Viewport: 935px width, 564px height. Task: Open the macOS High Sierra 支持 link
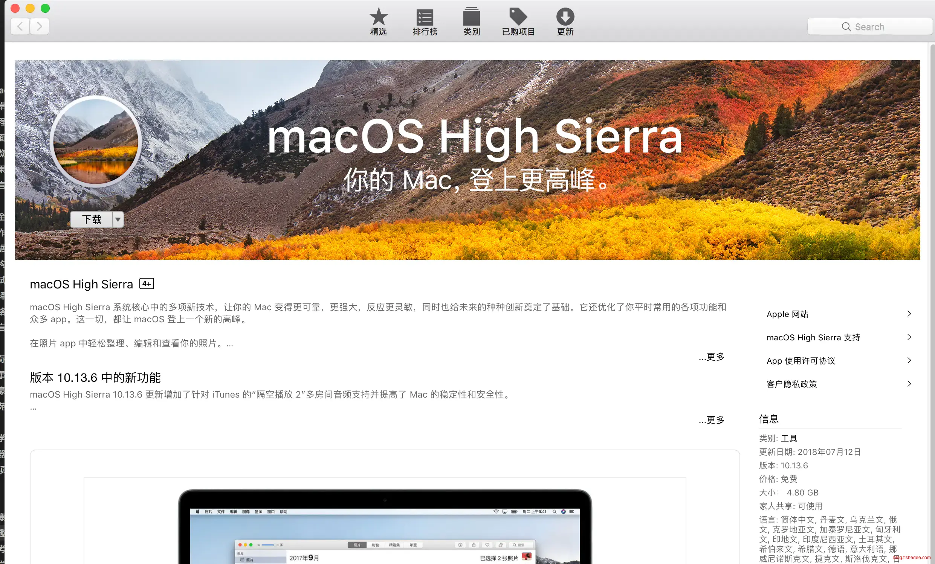(x=813, y=337)
